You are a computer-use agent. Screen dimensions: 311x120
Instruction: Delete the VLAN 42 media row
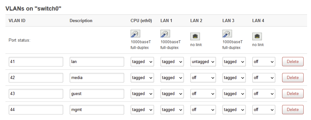point(293,78)
